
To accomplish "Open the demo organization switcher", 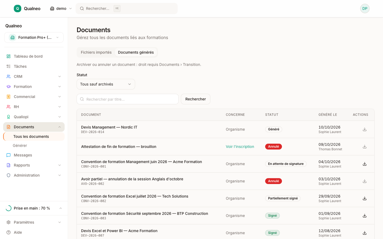I will click(61, 8).
